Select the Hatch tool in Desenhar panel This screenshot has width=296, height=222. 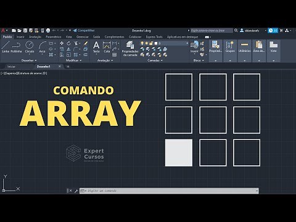click(51, 55)
